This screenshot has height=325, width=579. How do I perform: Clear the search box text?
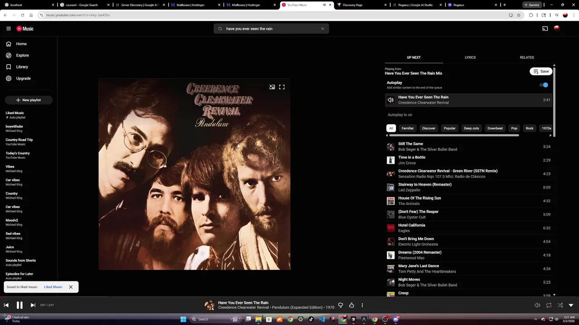(x=323, y=28)
